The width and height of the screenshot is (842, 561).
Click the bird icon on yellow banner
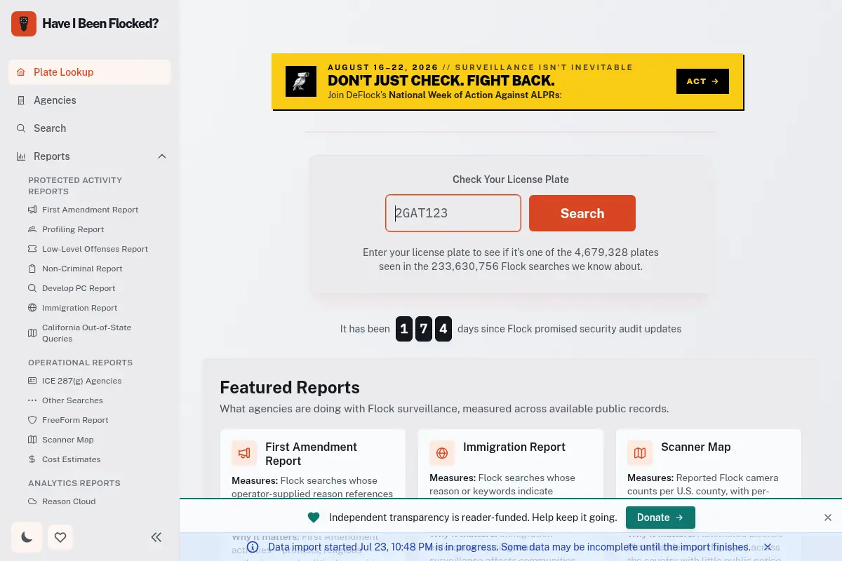301,81
